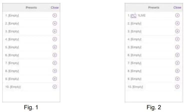Click plus icon beside 1LIVE preset
This screenshot has width=184, height=112.
(177, 15)
